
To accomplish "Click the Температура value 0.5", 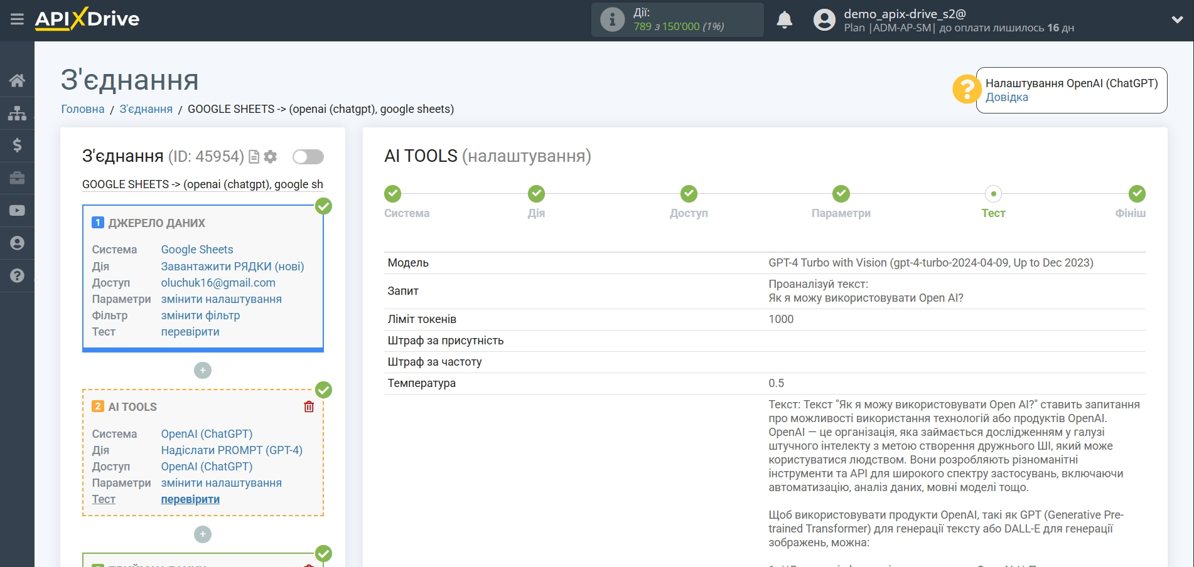I will (776, 383).
